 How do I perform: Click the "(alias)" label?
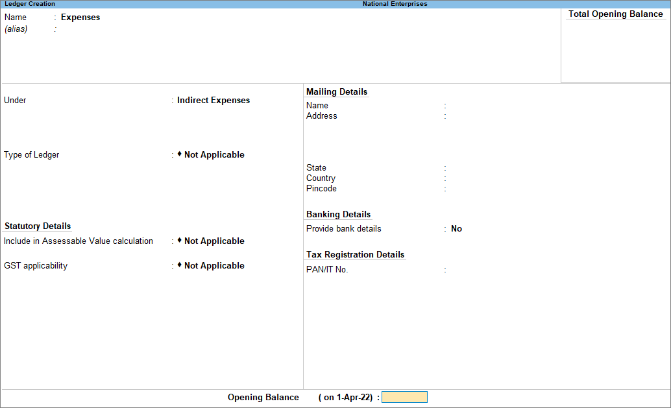click(x=16, y=29)
